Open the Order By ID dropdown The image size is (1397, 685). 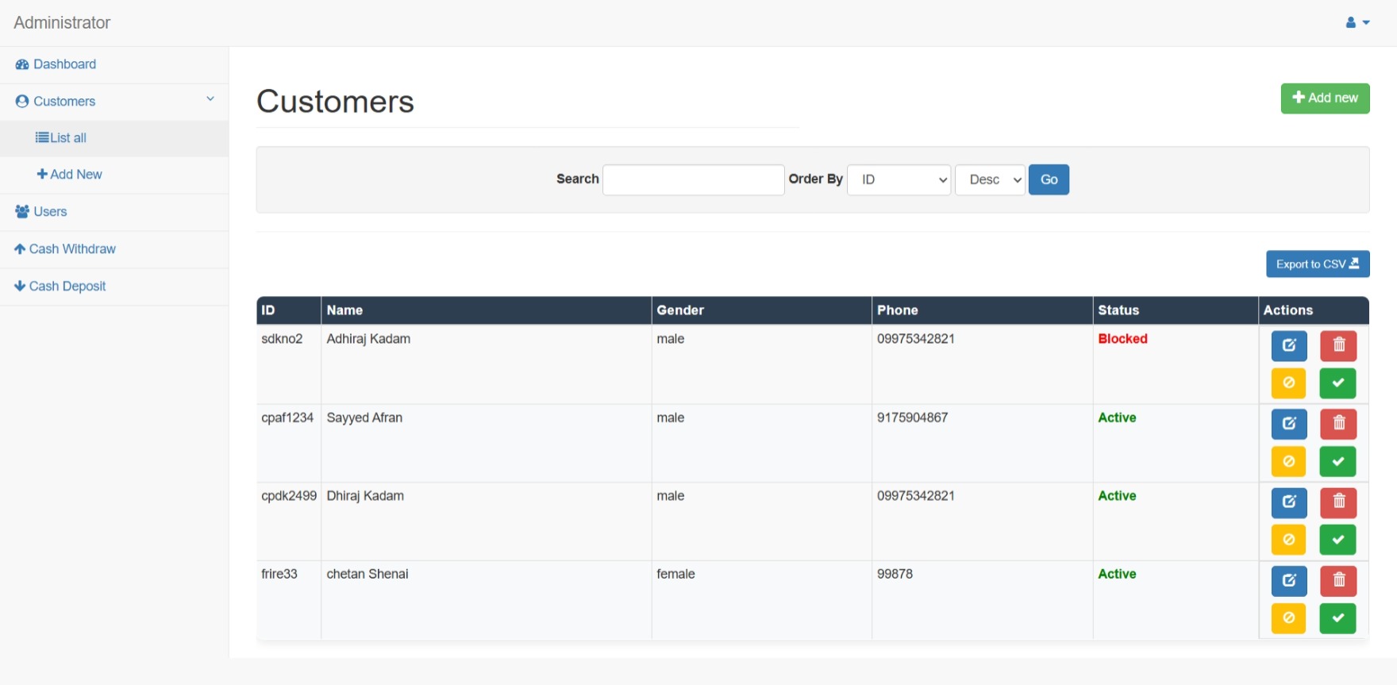(x=899, y=180)
